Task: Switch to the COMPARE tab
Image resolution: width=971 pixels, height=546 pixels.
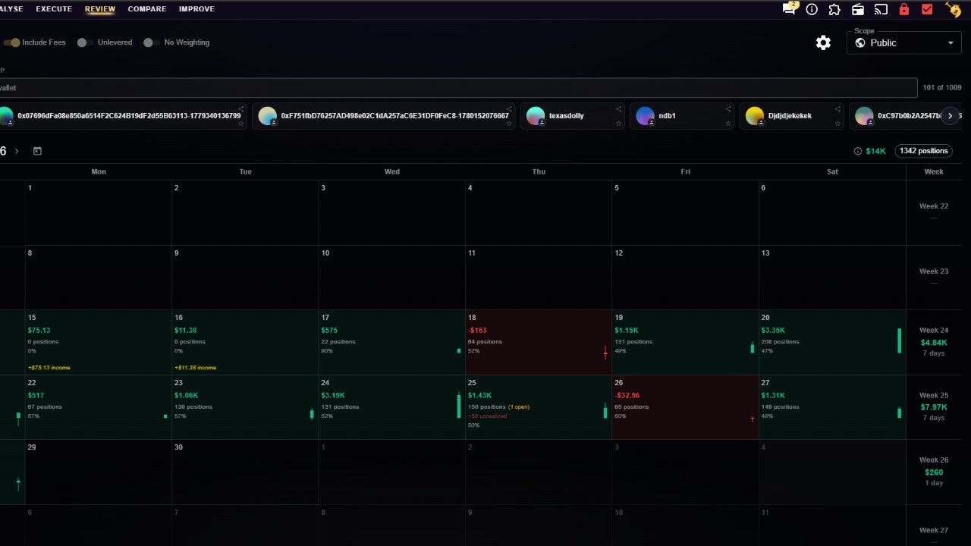Action: click(147, 9)
